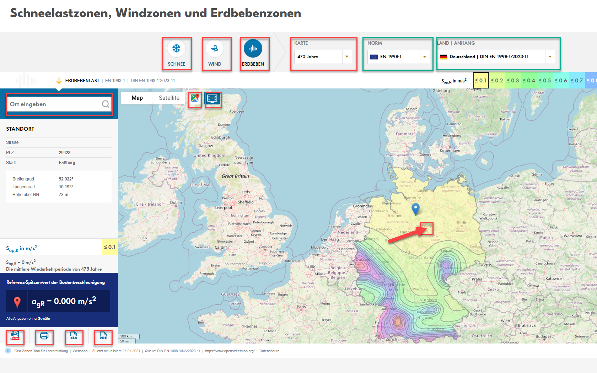Click the Ort eingeben input field
This screenshot has height=373, width=597.
(x=53, y=104)
